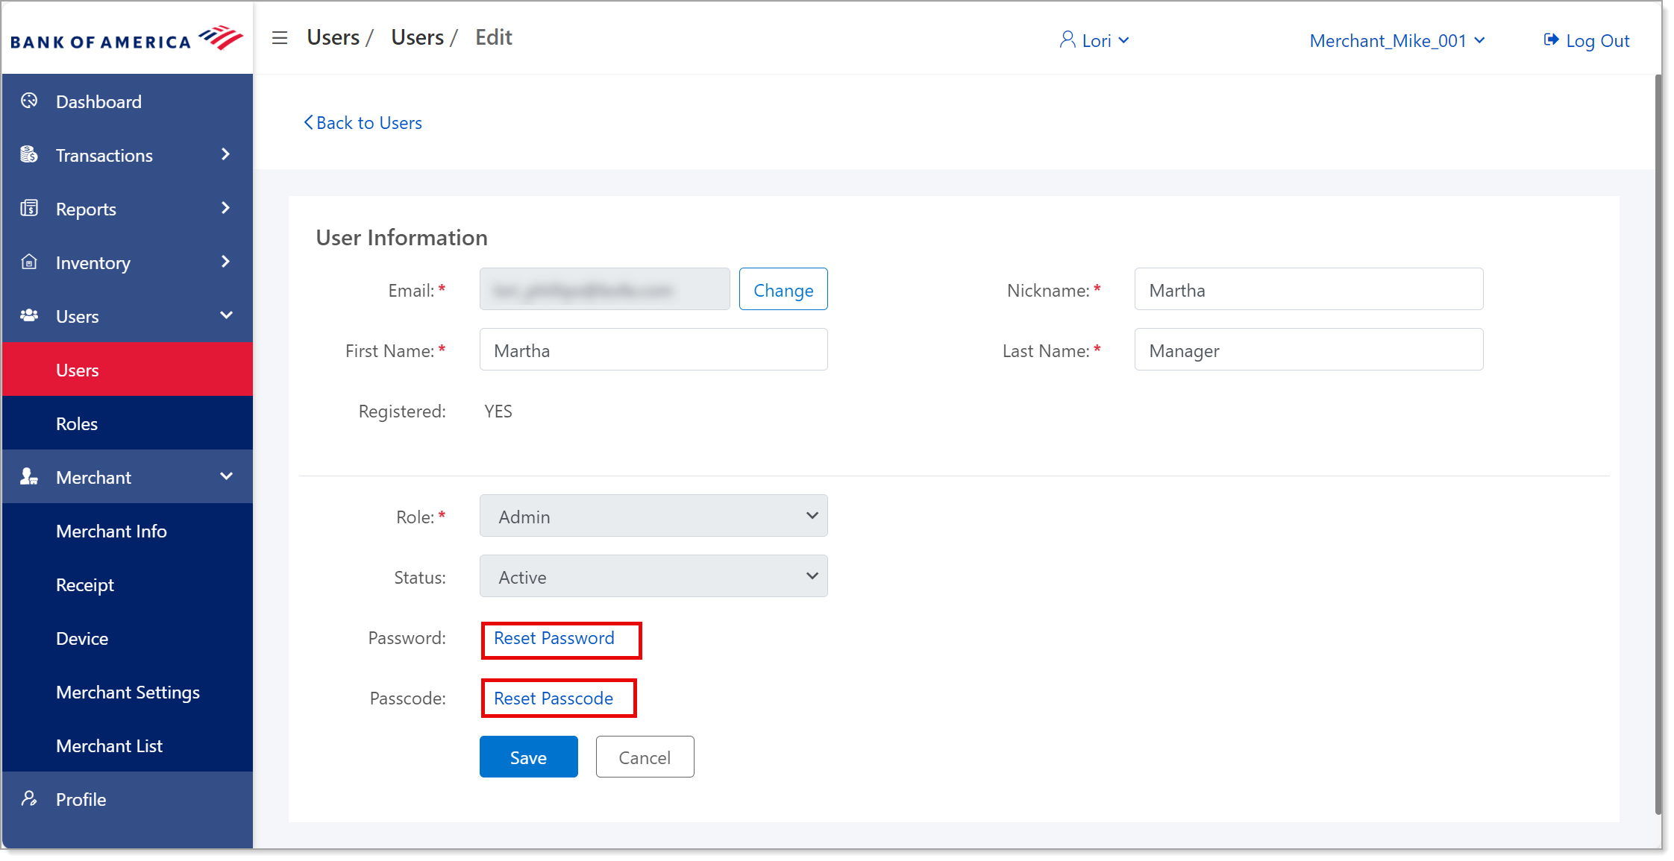
Task: Click the back chevron before Back to Users
Action: [308, 122]
